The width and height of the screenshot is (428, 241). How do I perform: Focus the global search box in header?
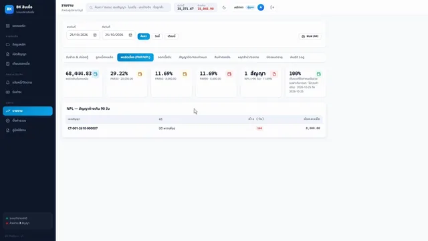click(x=128, y=7)
